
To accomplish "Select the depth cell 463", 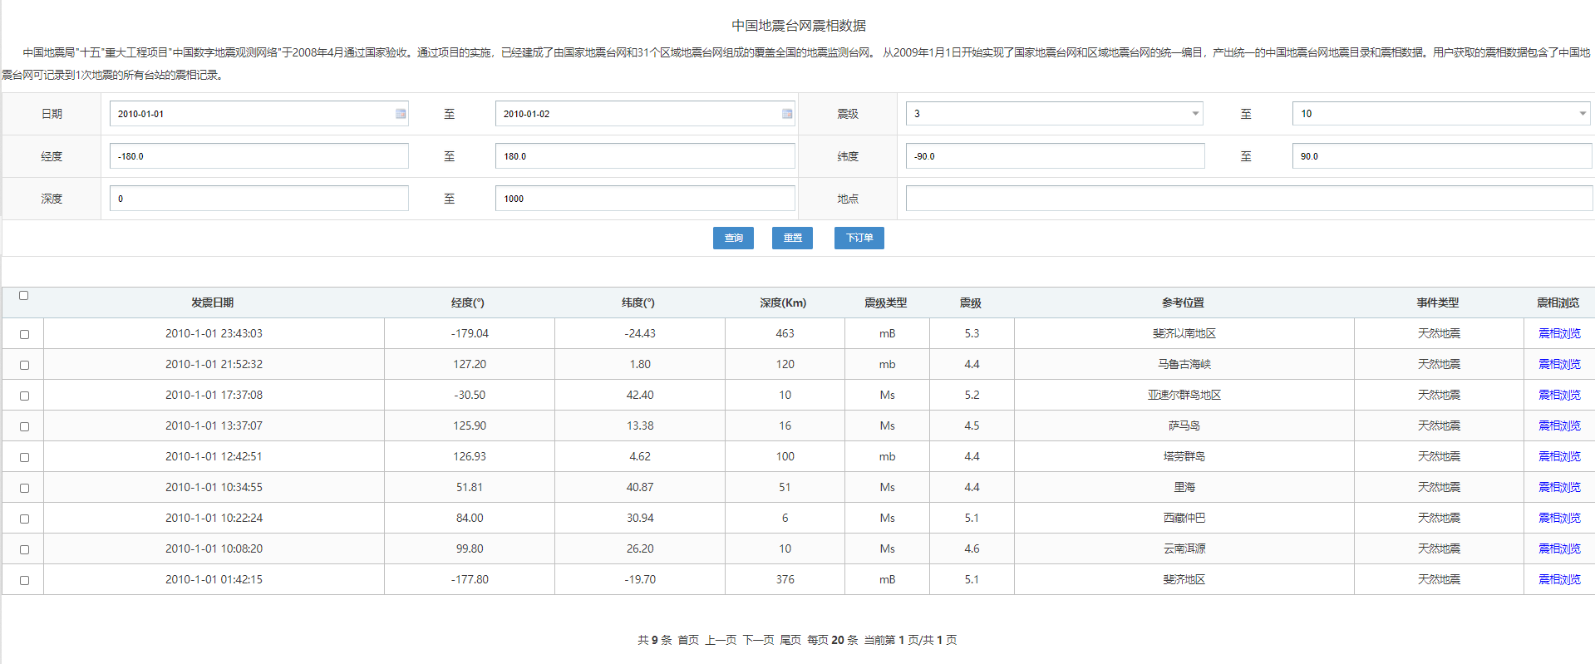I will pos(785,333).
